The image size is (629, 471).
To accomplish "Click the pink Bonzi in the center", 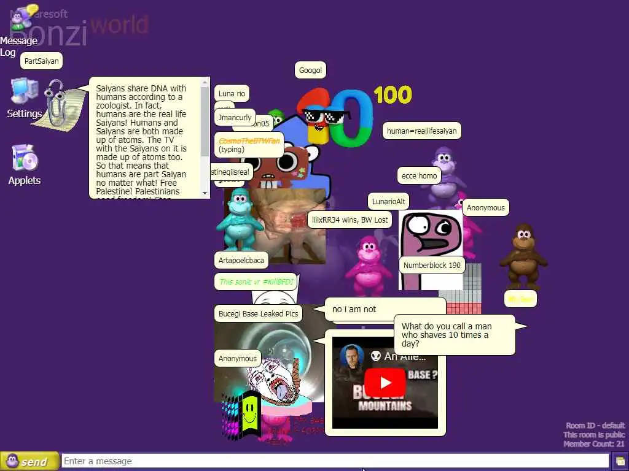I will [368, 266].
